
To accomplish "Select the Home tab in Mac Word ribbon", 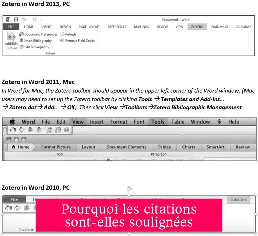I will [x=21, y=147].
